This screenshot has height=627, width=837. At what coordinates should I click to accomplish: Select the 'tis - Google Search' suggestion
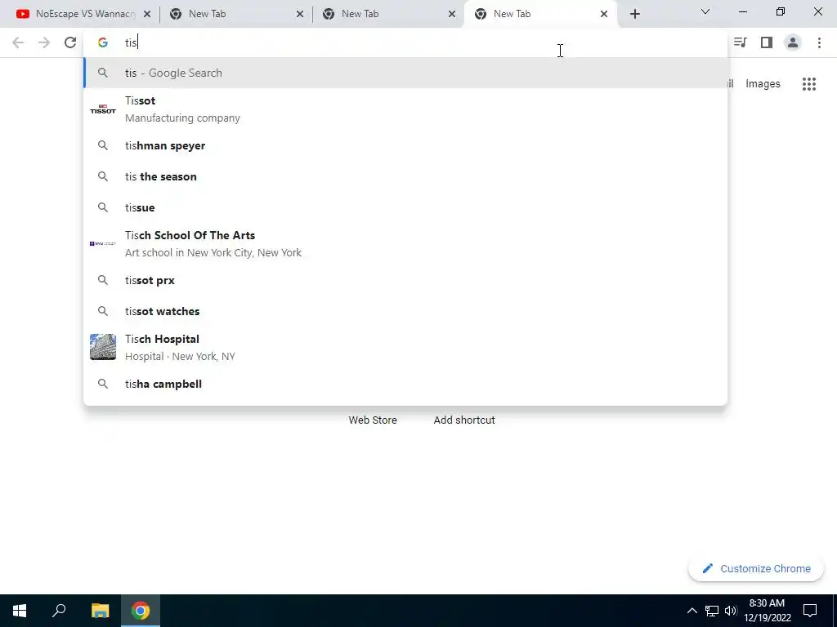[x=405, y=73]
